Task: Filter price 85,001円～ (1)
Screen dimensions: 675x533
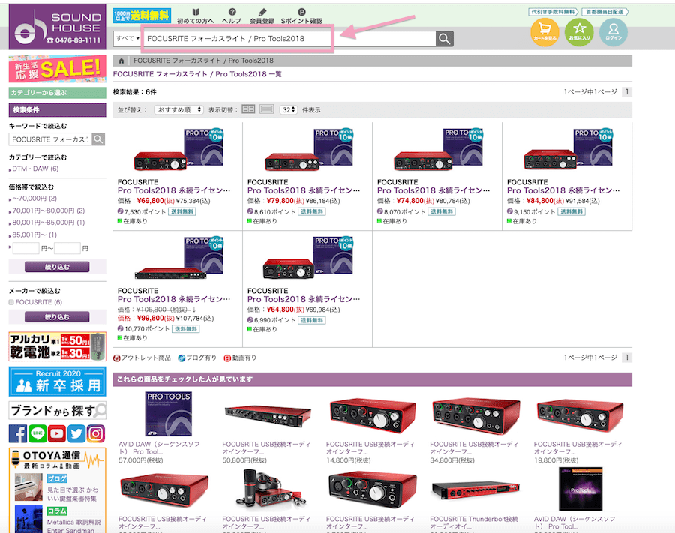Action: pyautogui.click(x=34, y=235)
